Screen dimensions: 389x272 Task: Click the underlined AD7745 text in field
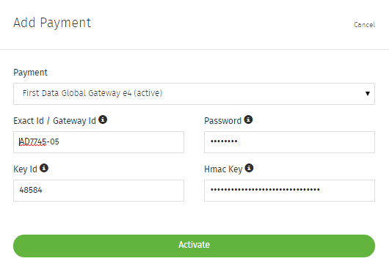click(33, 142)
